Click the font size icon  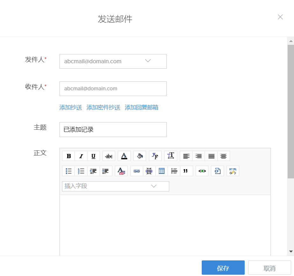click(171, 156)
